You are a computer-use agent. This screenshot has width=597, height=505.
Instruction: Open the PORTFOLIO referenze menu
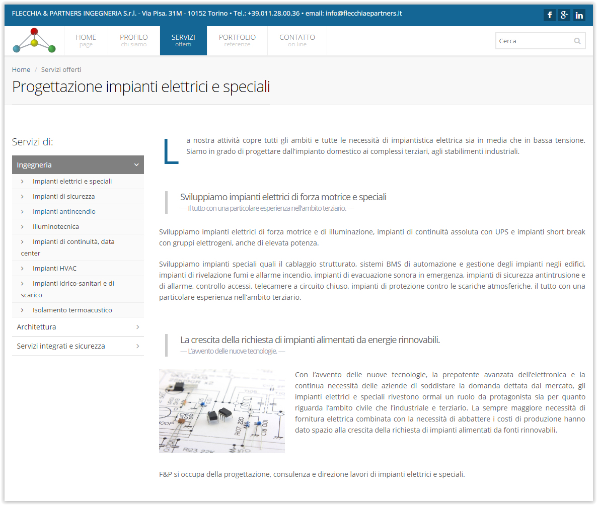(237, 41)
